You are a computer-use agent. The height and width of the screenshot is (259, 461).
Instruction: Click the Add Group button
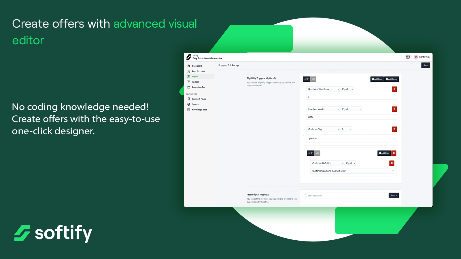[x=392, y=79]
